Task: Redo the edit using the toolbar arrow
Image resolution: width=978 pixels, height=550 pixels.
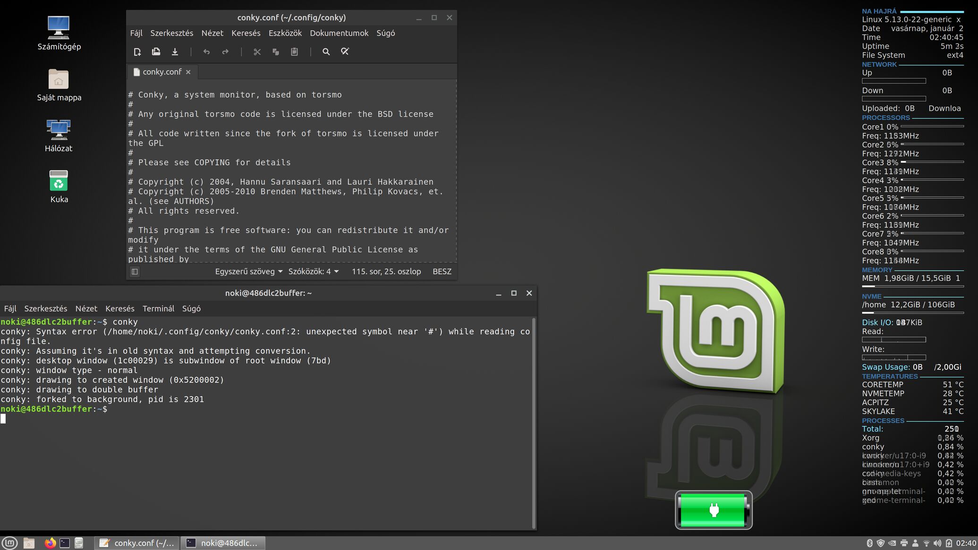Action: (x=225, y=52)
